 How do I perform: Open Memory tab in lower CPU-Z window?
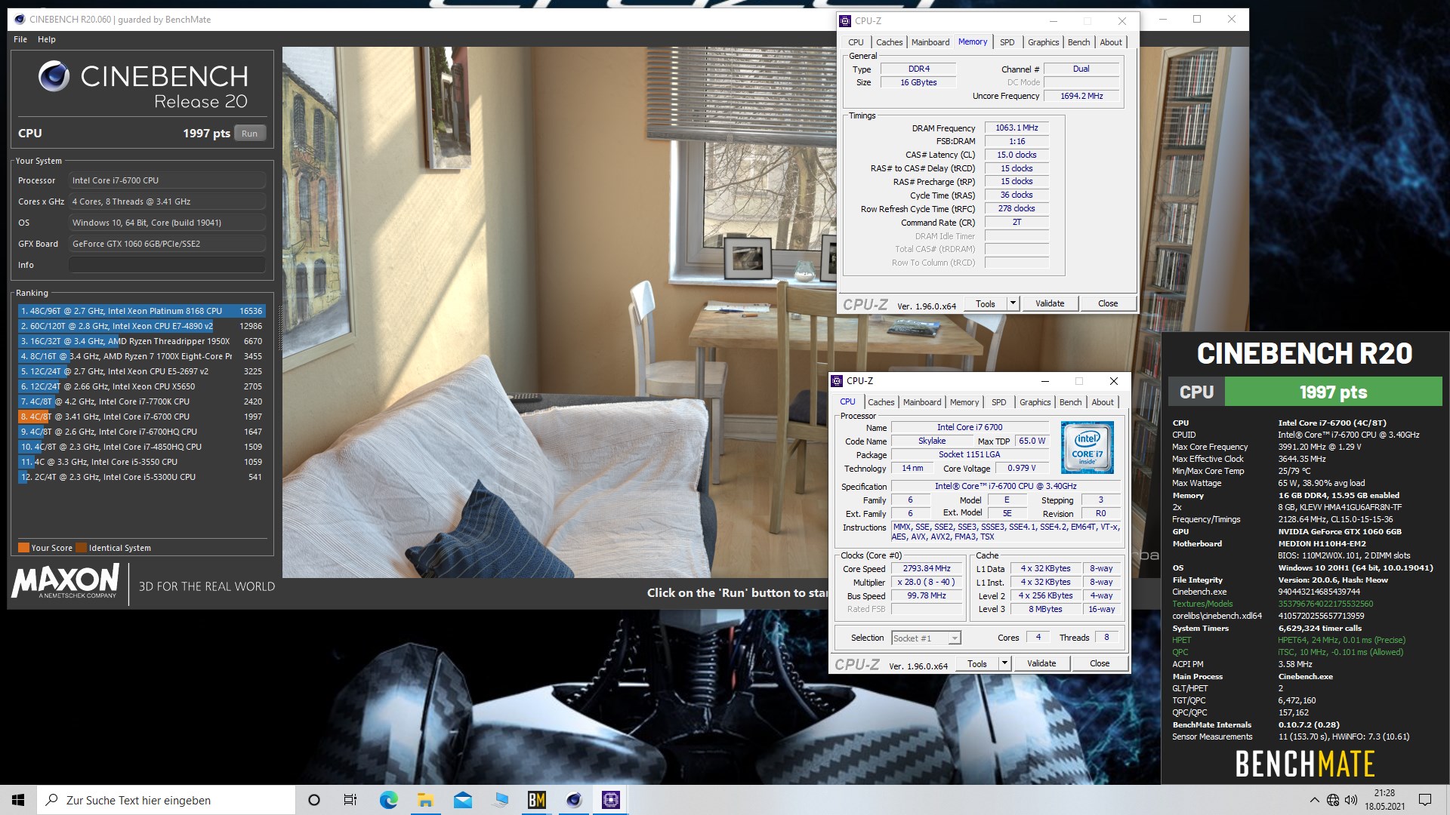[x=964, y=402]
